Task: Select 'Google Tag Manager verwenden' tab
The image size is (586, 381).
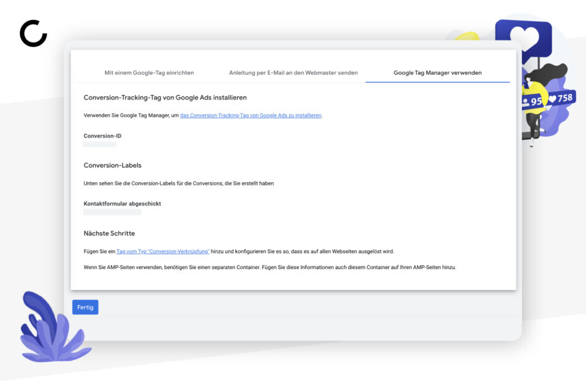Action: [x=437, y=73]
